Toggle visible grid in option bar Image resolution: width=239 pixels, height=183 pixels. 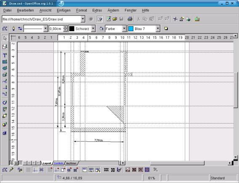pos(28,170)
